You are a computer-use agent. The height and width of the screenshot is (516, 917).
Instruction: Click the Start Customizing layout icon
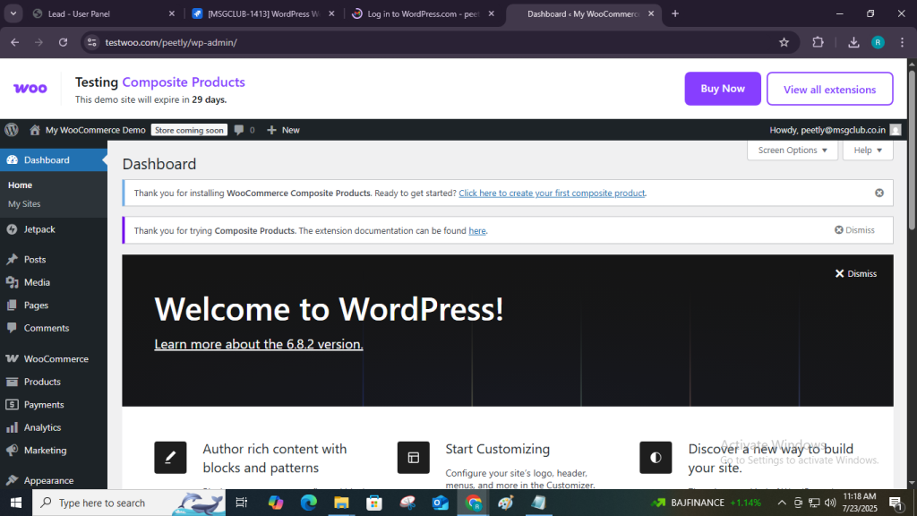[414, 458]
